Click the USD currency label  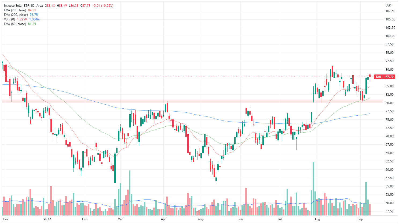click(x=388, y=5)
